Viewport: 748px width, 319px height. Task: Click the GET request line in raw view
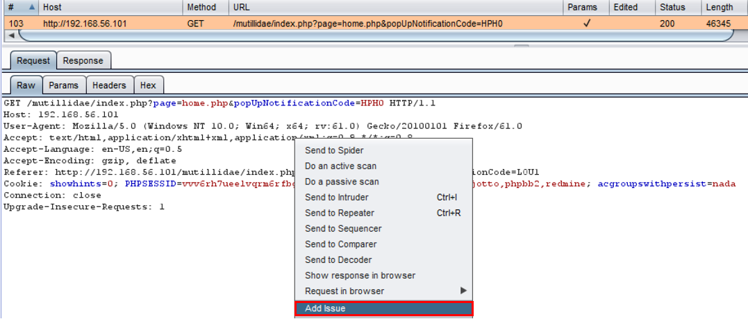click(219, 103)
